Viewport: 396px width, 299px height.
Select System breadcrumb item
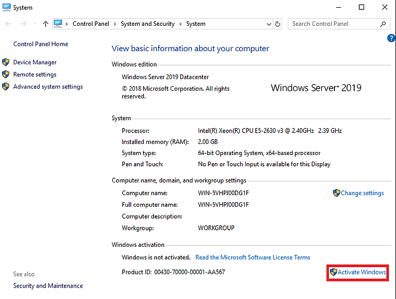[x=196, y=24]
